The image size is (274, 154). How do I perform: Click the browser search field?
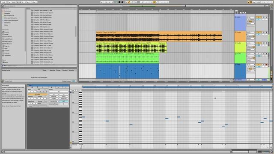click(40, 6)
